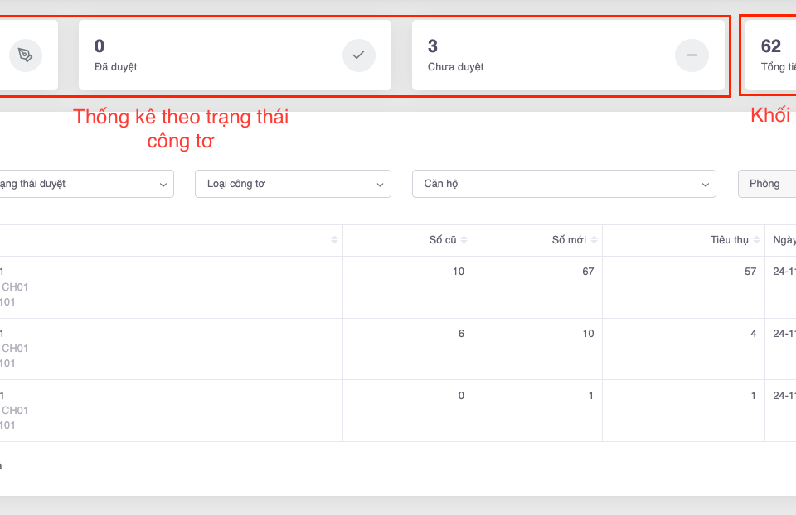
Task: Click the Tiêu thụ cell showing 4
Action: [752, 334]
